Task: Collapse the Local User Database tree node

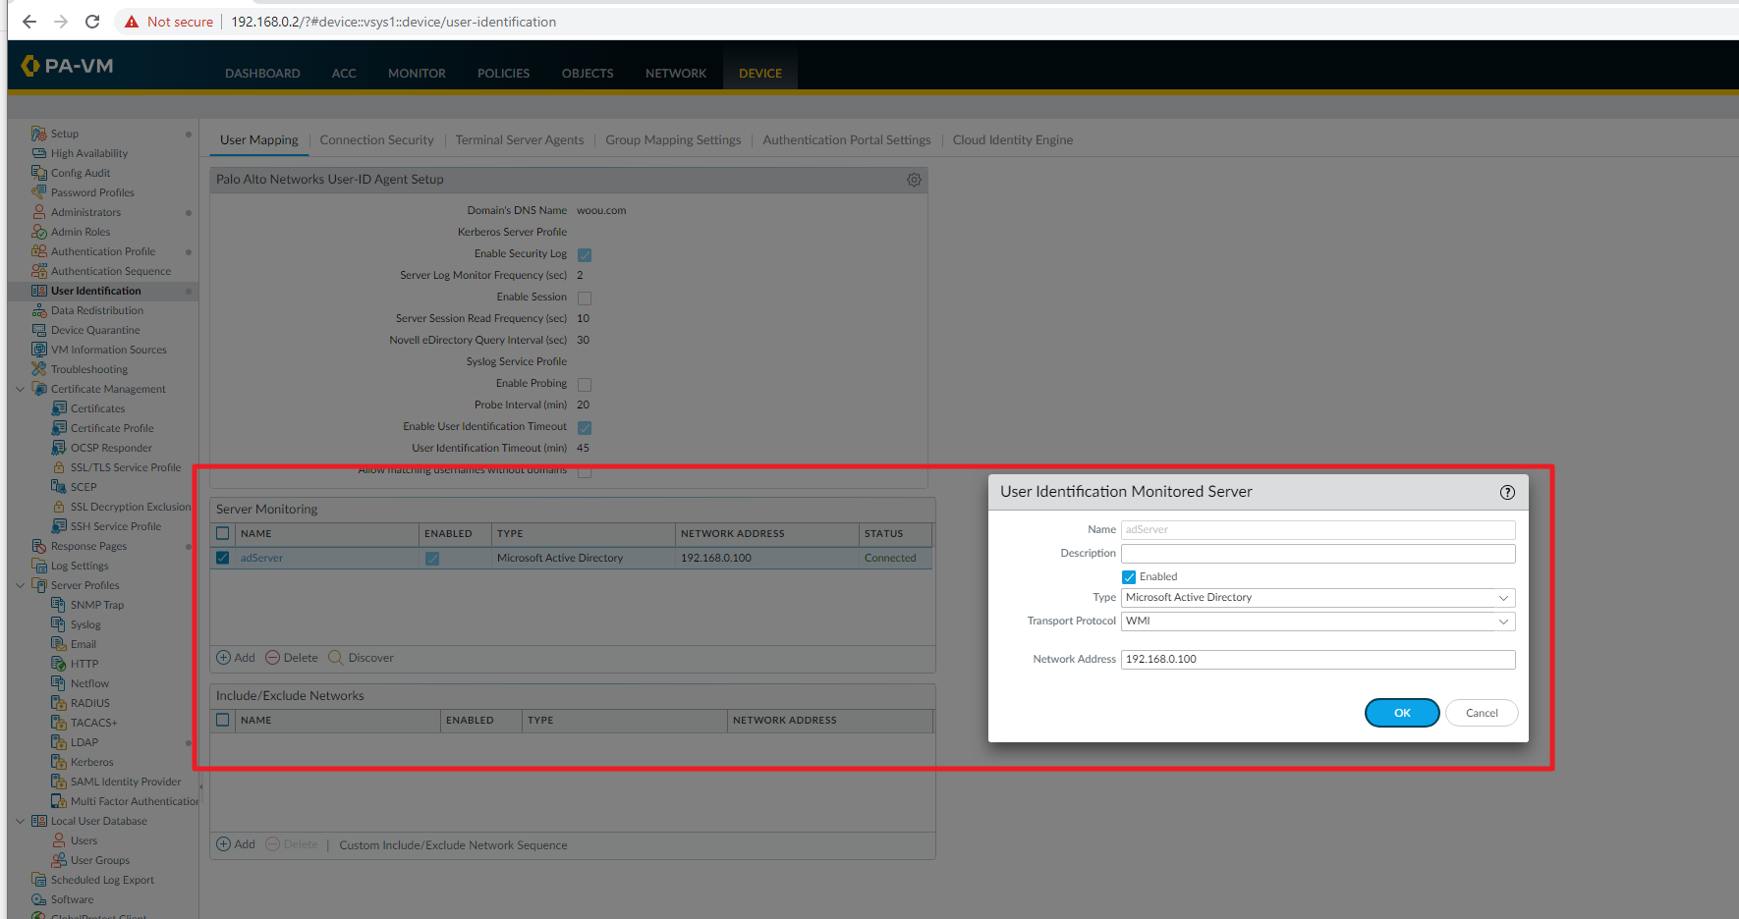Action: point(20,821)
